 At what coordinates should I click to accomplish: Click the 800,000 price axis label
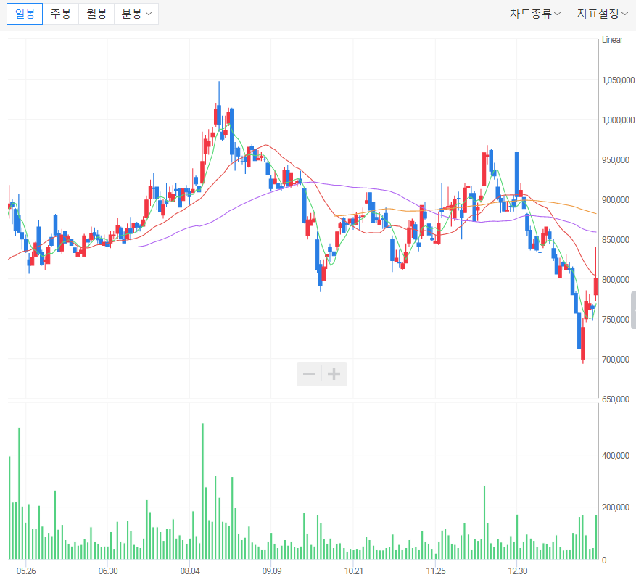coord(616,279)
